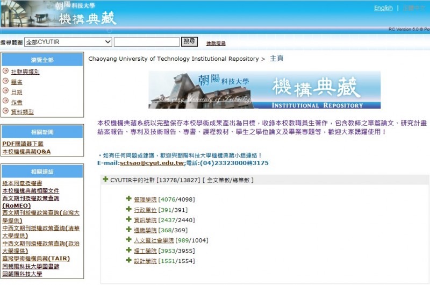Focus the search keyword text field
The image size is (430, 285).
pos(147,42)
